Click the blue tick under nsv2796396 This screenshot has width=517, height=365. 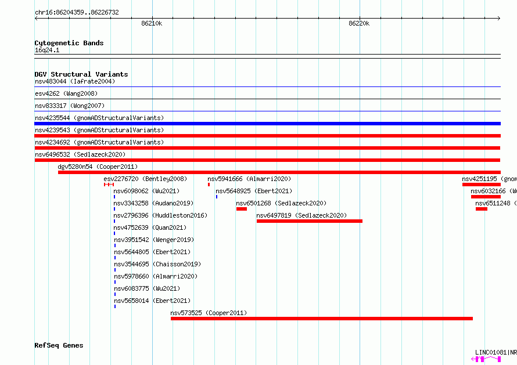(x=114, y=221)
